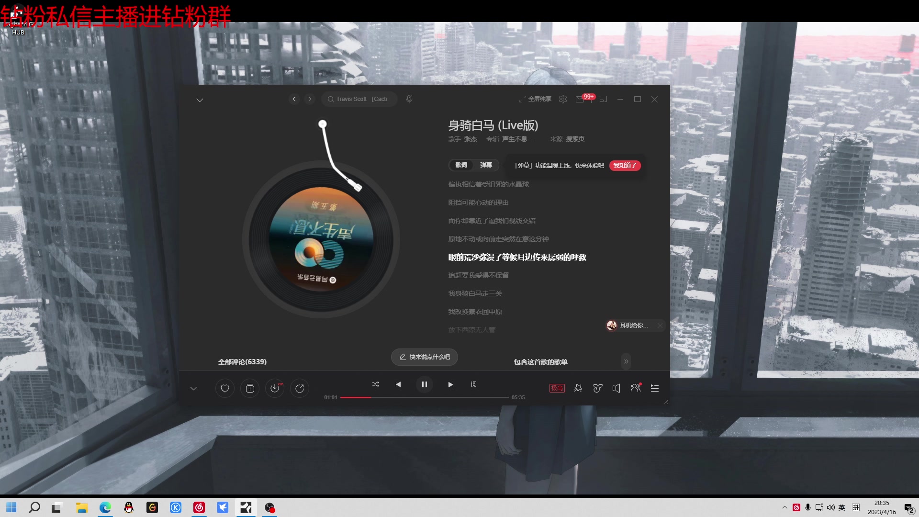Share the current song
The width and height of the screenshot is (919, 517).
click(300, 389)
